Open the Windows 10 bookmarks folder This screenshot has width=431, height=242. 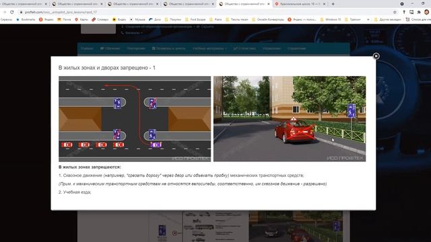coord(331,19)
